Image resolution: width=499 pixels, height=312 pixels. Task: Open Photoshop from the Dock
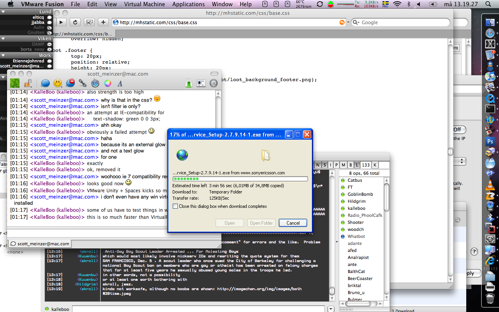point(490,141)
